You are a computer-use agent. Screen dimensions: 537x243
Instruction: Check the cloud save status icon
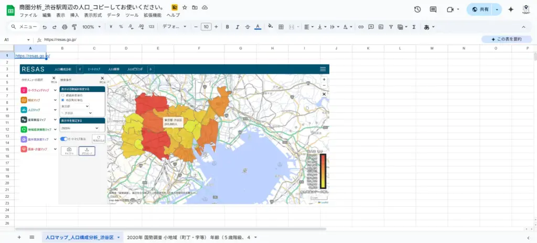click(x=205, y=7)
